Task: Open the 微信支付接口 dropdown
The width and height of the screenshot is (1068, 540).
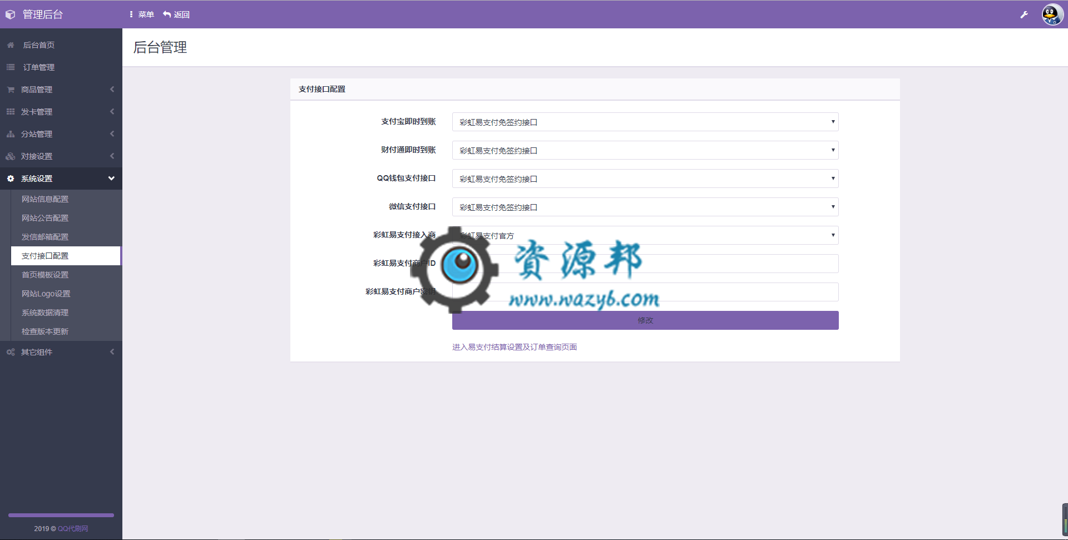Action: coord(645,207)
